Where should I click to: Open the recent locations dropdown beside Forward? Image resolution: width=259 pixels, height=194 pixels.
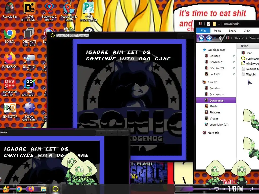(215, 38)
